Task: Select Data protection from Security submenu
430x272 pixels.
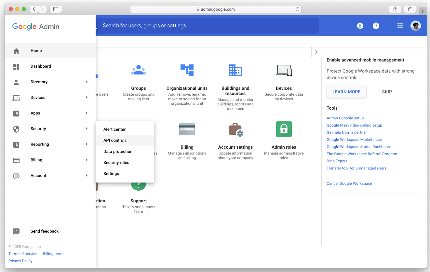Action: click(125, 152)
